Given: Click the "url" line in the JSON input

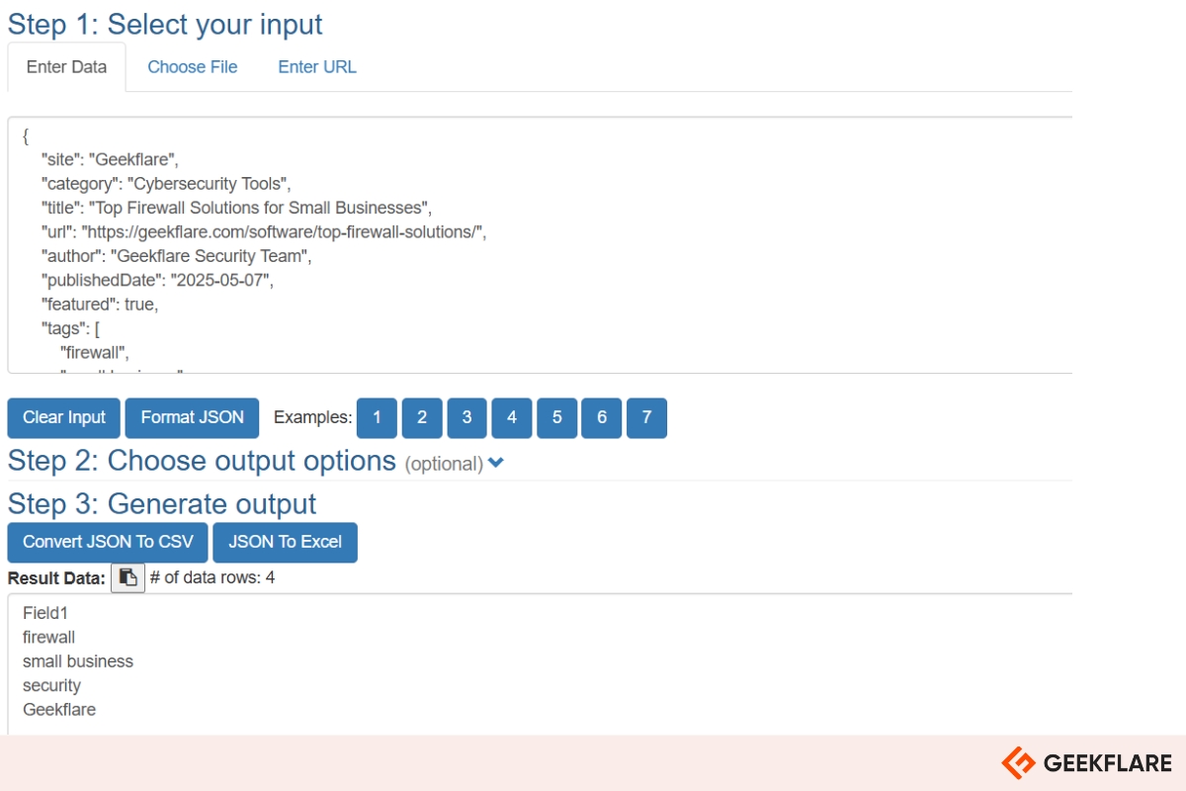Looking at the screenshot, I should click(x=264, y=232).
